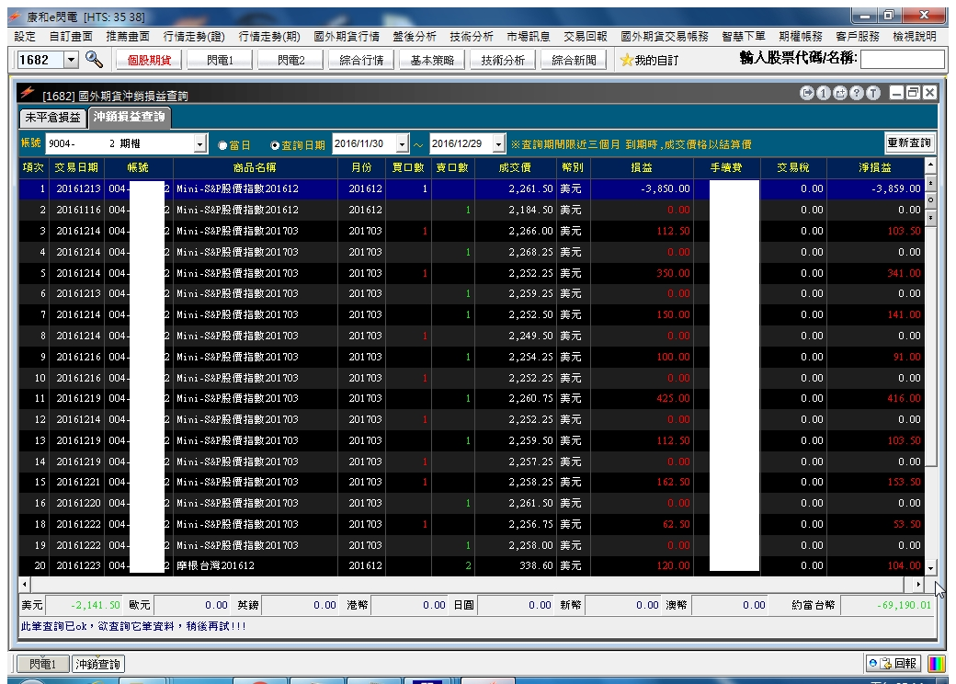
Task: Switch to the 沖銷損益查詢 tab
Action: point(130,117)
